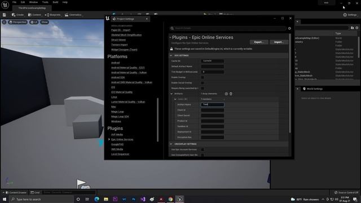Open the Build menu
This screenshot has height=203, width=361.
pyautogui.click(x=55, y=2)
